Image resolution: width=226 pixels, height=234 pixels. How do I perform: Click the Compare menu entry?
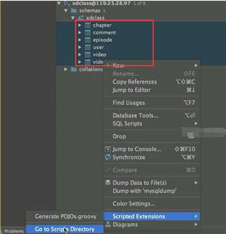pos(151,170)
